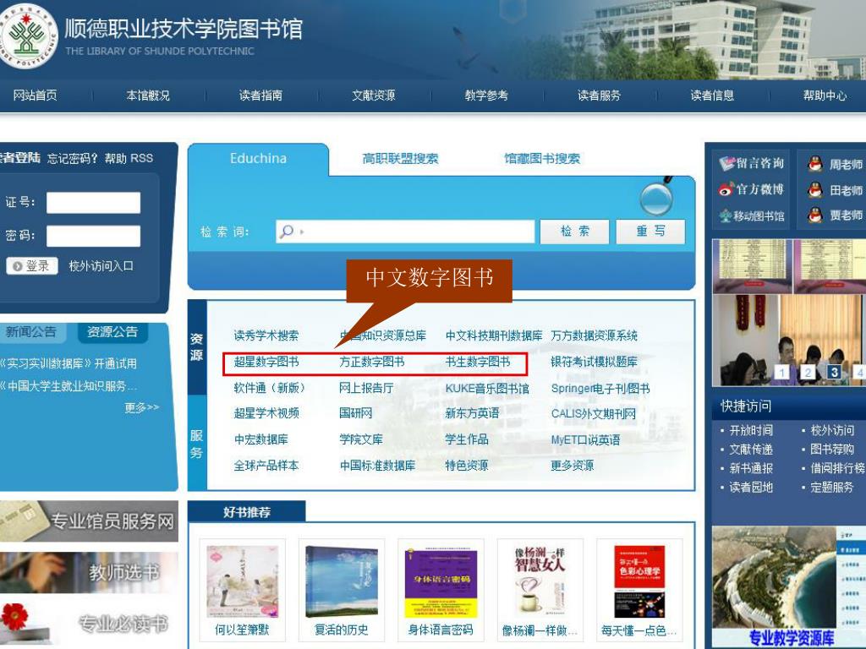Open CALIS外文期刊网 link
This screenshot has width=866, height=649.
pyautogui.click(x=594, y=414)
